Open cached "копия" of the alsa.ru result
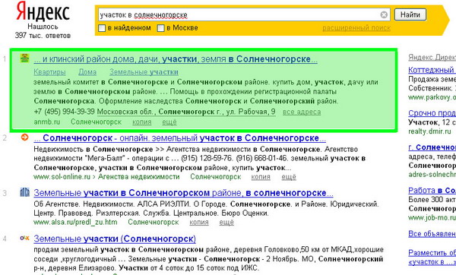The width and height of the screenshot is (456, 275). [199, 223]
